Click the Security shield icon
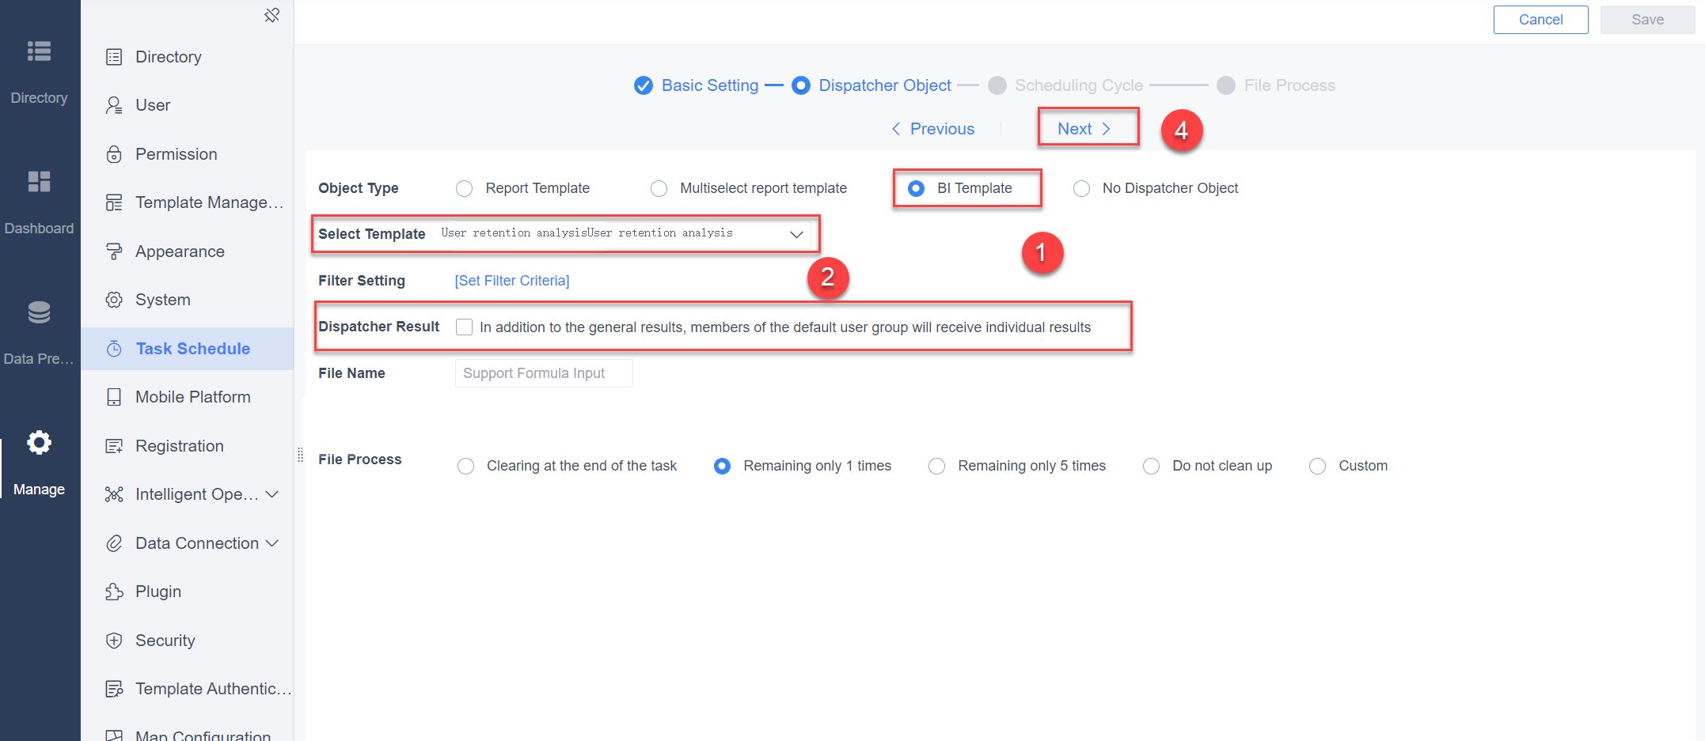Image resolution: width=1705 pixels, height=741 pixels. point(114,641)
